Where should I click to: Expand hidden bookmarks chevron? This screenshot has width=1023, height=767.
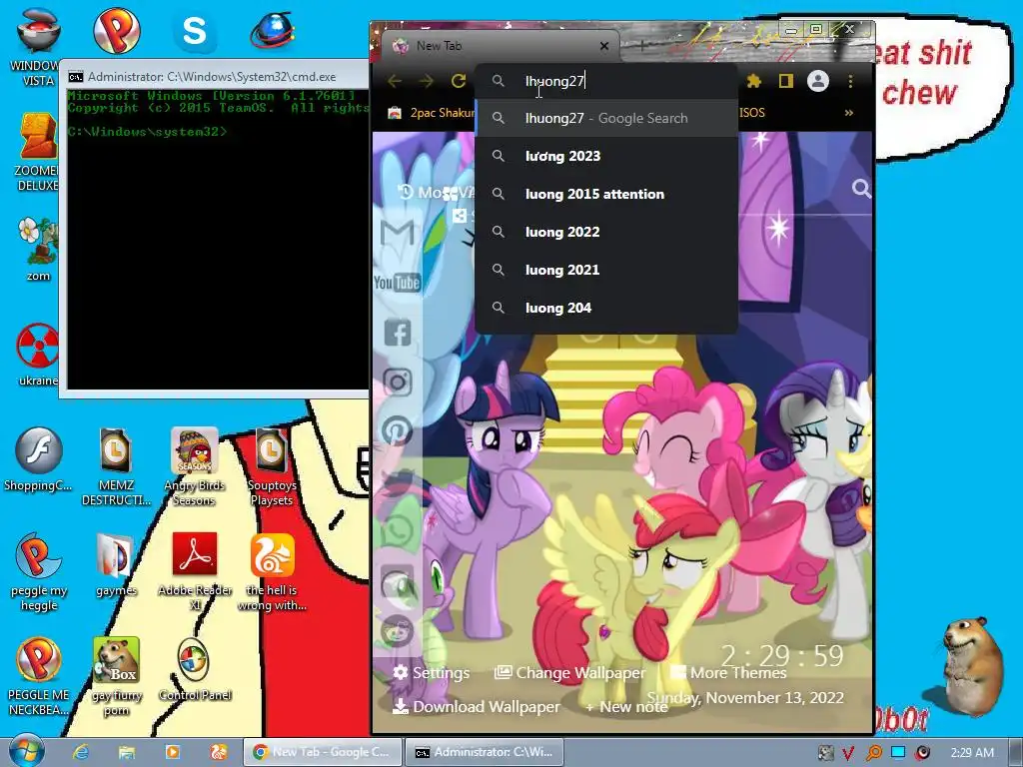[849, 113]
